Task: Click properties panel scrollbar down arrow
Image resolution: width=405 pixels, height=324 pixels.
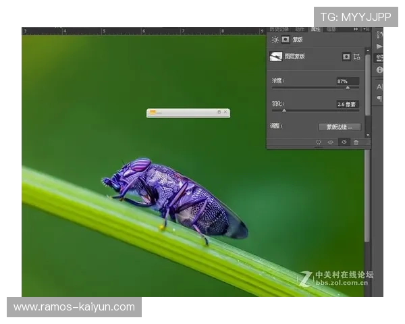Action: tap(368, 135)
